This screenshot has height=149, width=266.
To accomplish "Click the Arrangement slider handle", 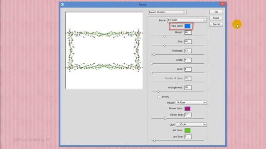I will [158, 91].
